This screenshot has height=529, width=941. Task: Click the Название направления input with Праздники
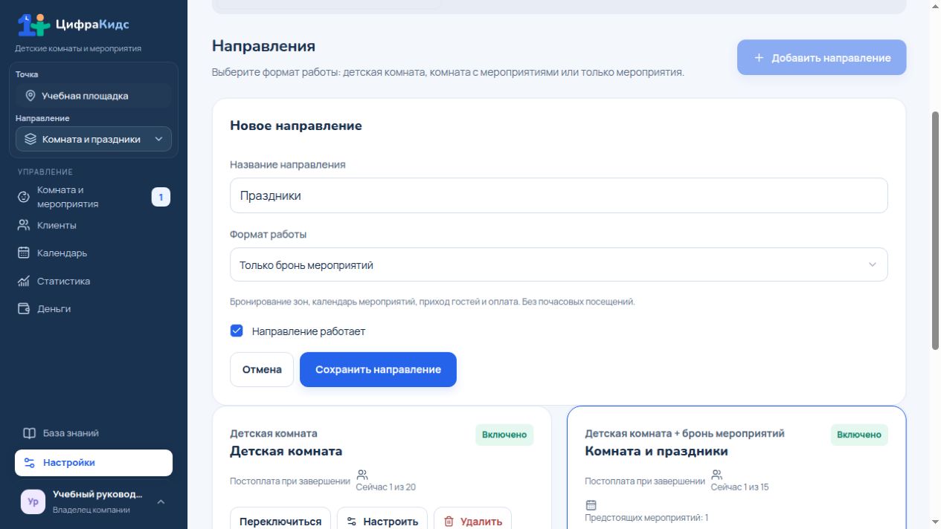point(559,195)
